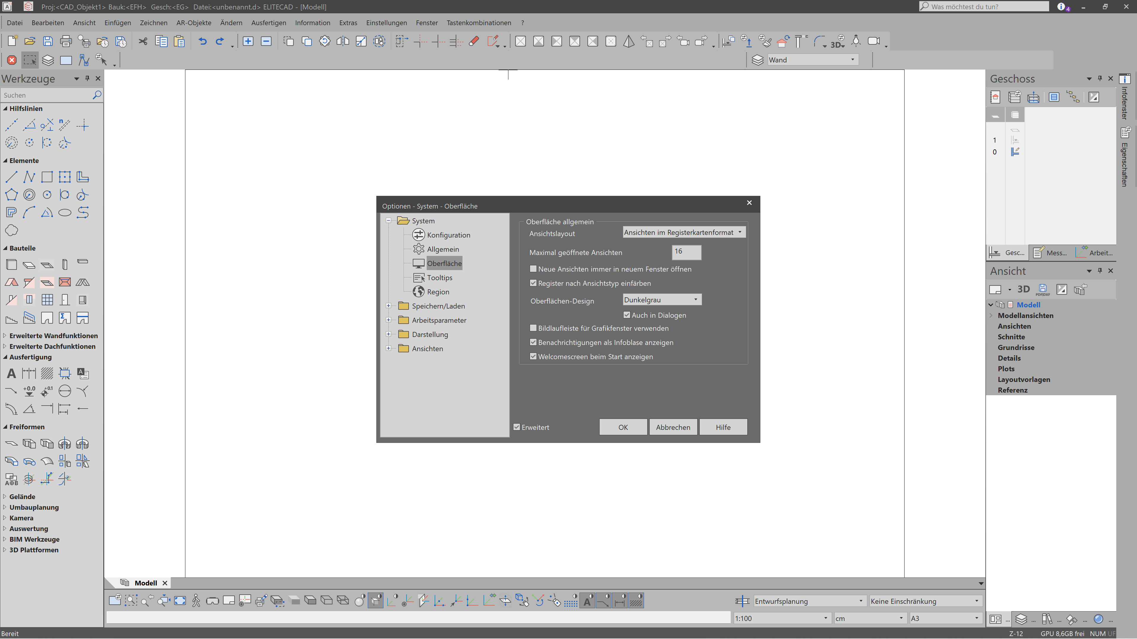Select the text tool in the bottom toolbar

tap(587, 600)
